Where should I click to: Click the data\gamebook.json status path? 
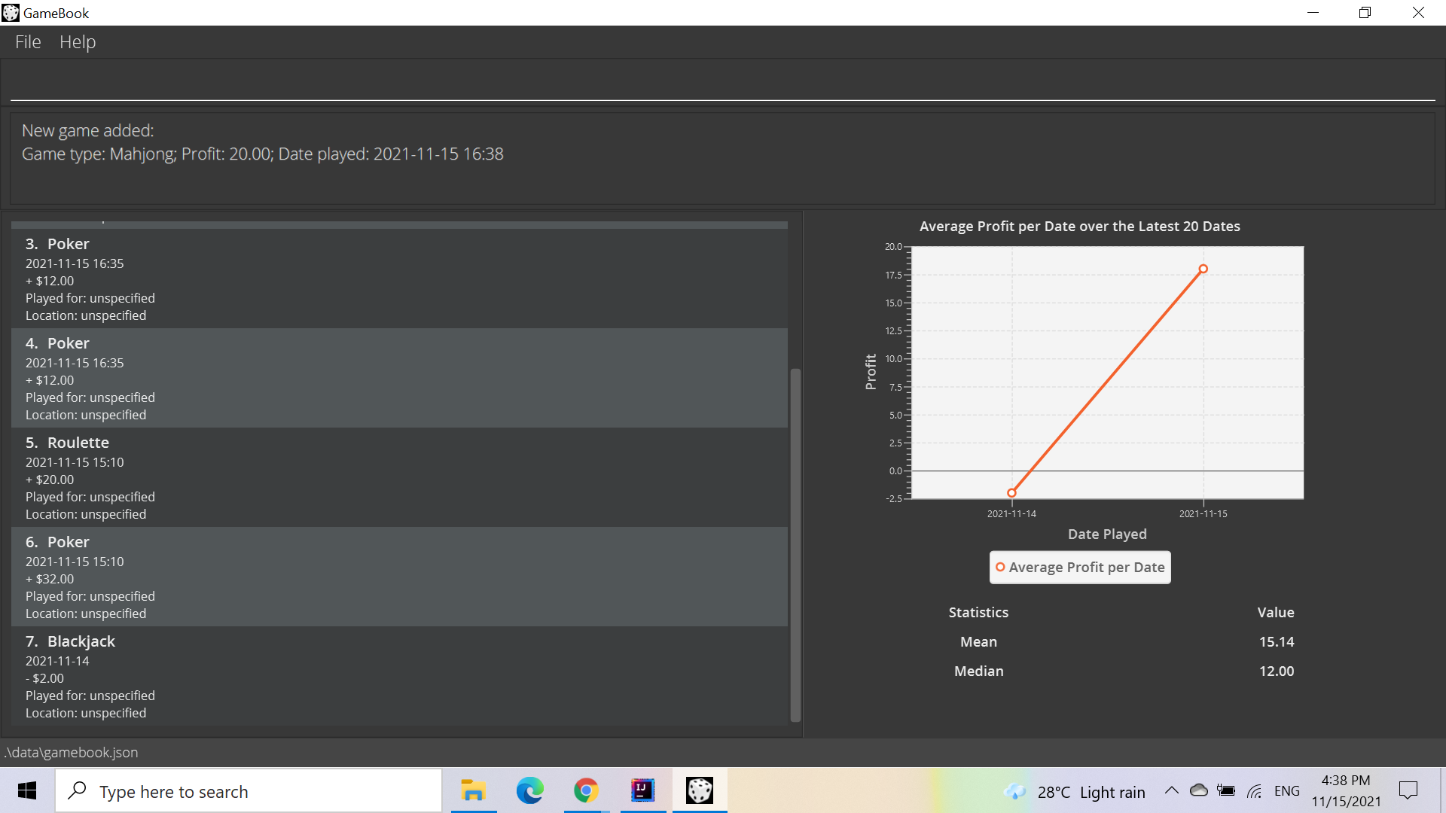click(x=72, y=753)
